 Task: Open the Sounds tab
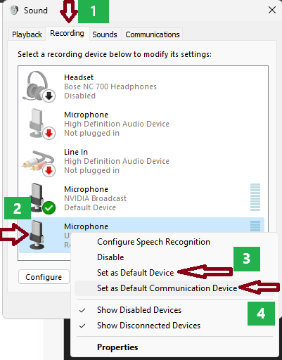[105, 34]
